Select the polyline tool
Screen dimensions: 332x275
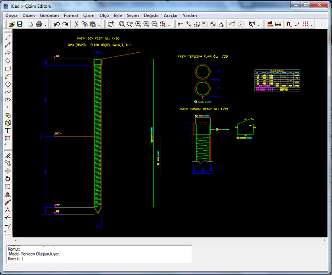[x=8, y=53]
